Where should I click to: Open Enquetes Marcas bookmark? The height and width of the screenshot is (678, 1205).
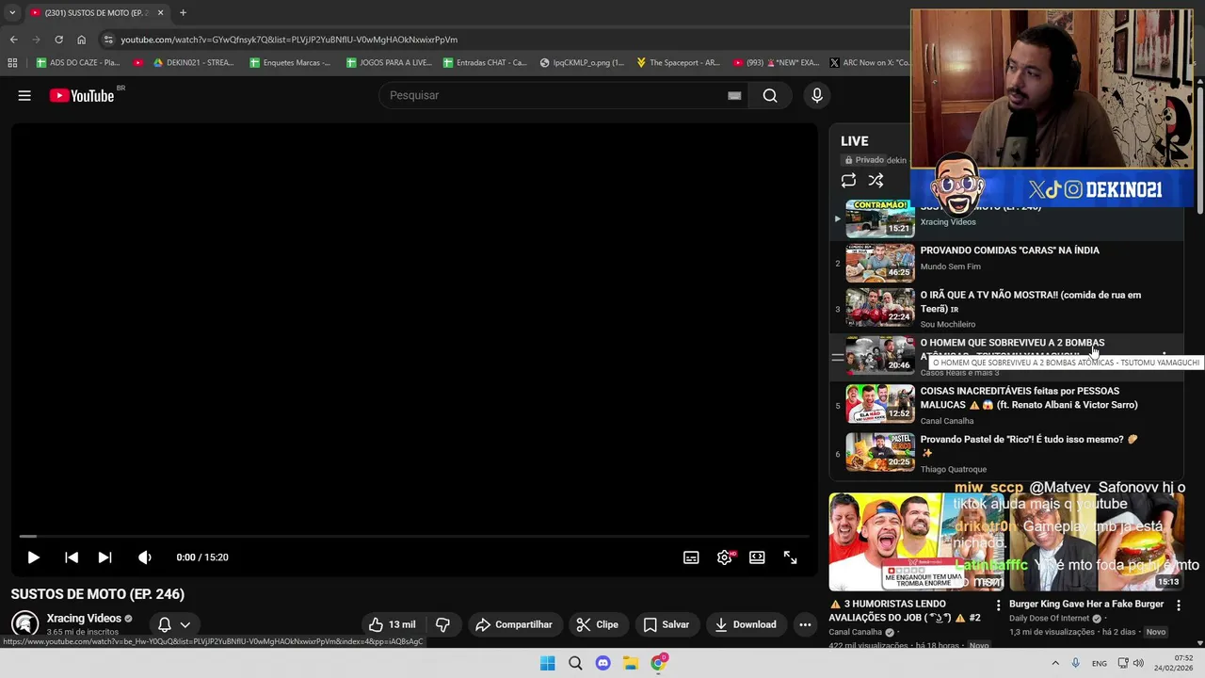point(290,63)
